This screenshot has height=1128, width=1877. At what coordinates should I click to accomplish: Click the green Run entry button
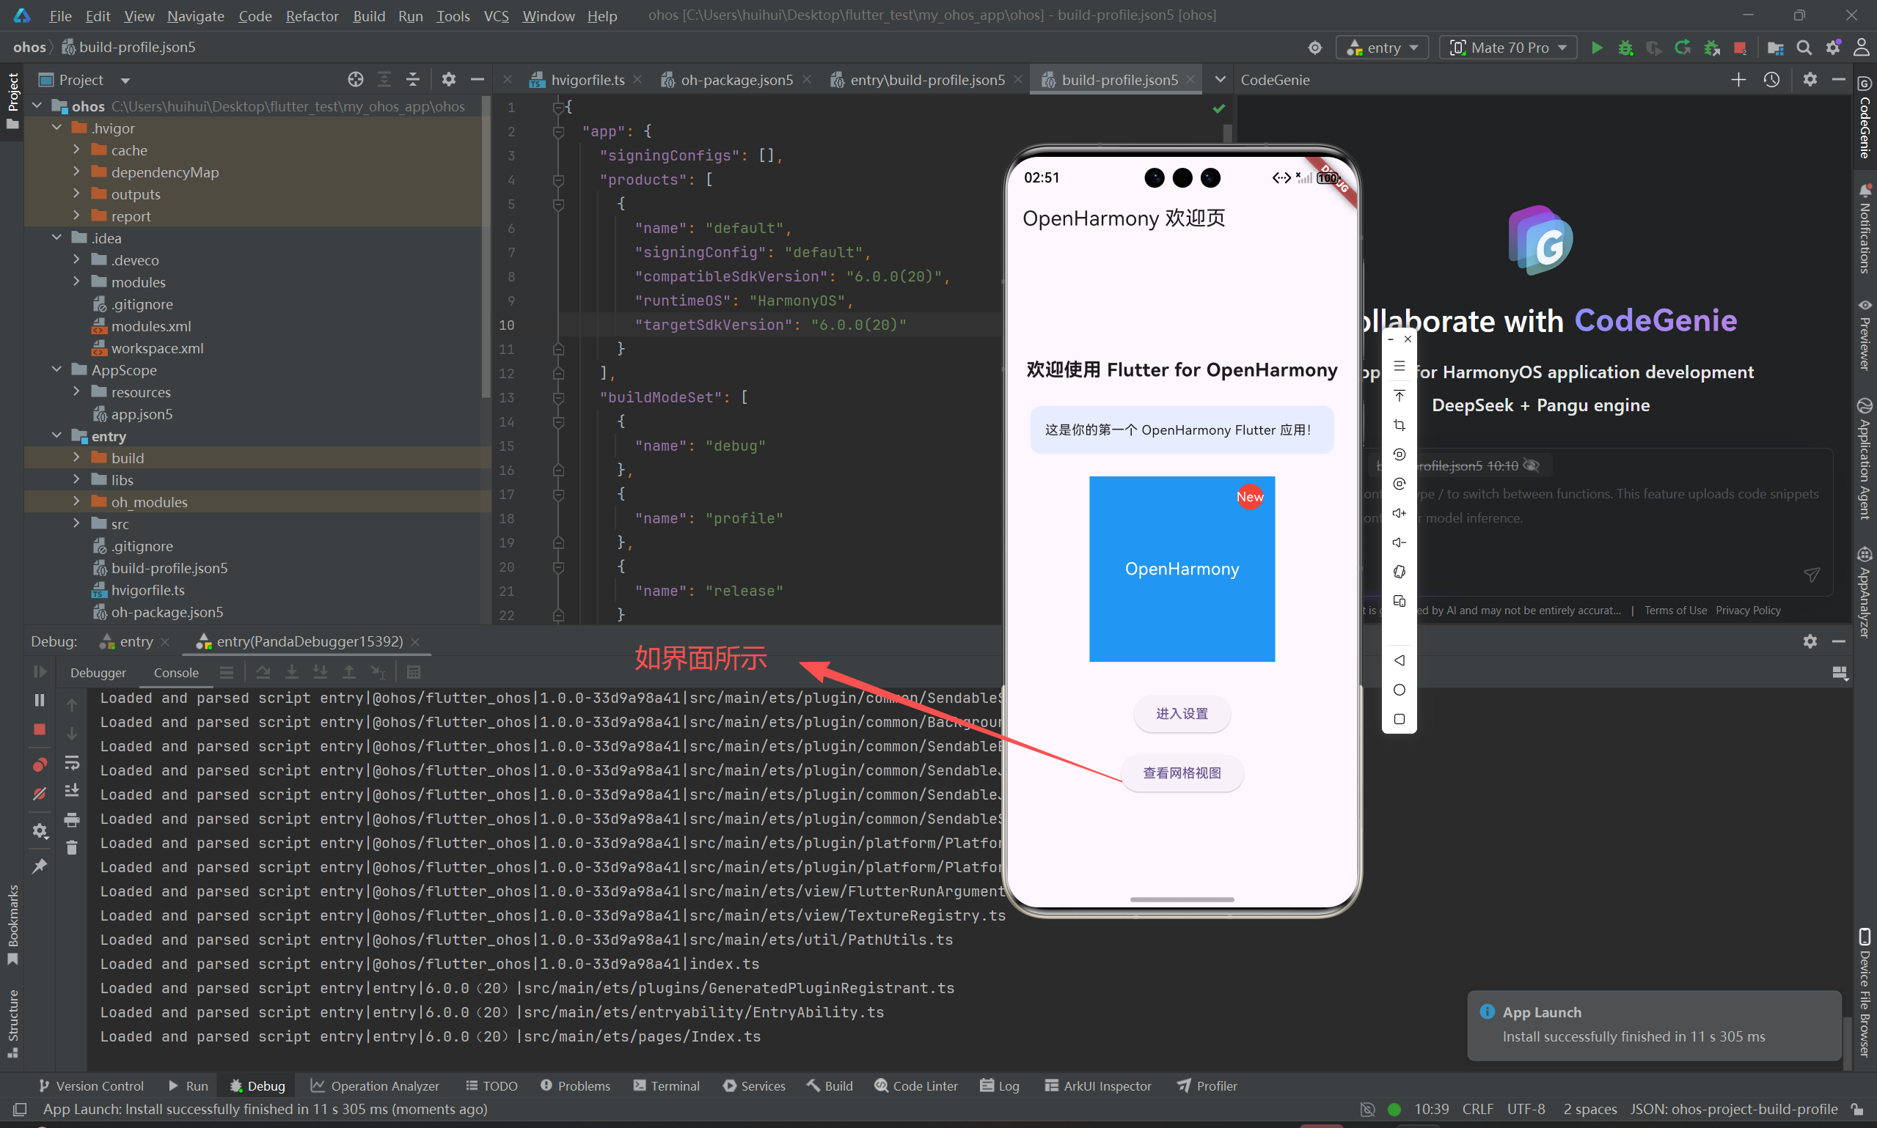pos(1596,48)
